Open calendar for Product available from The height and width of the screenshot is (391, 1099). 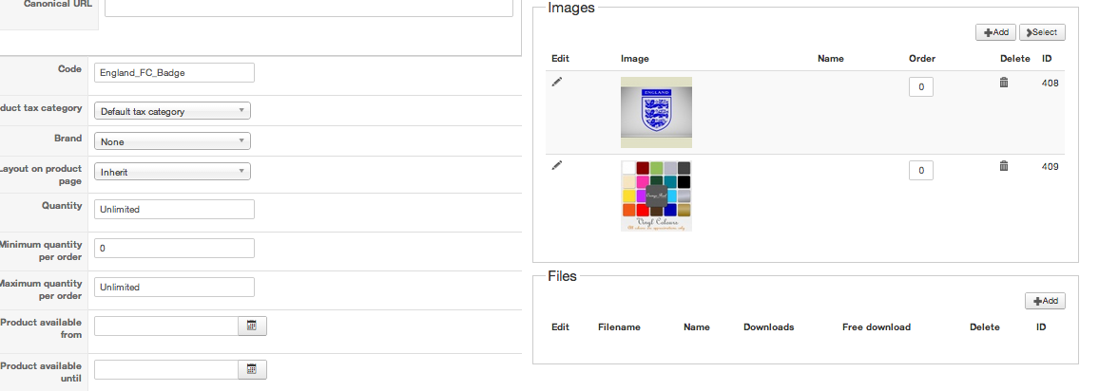[252, 326]
